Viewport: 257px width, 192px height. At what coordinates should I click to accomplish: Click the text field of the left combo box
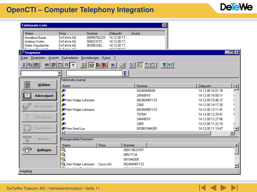point(39,73)
